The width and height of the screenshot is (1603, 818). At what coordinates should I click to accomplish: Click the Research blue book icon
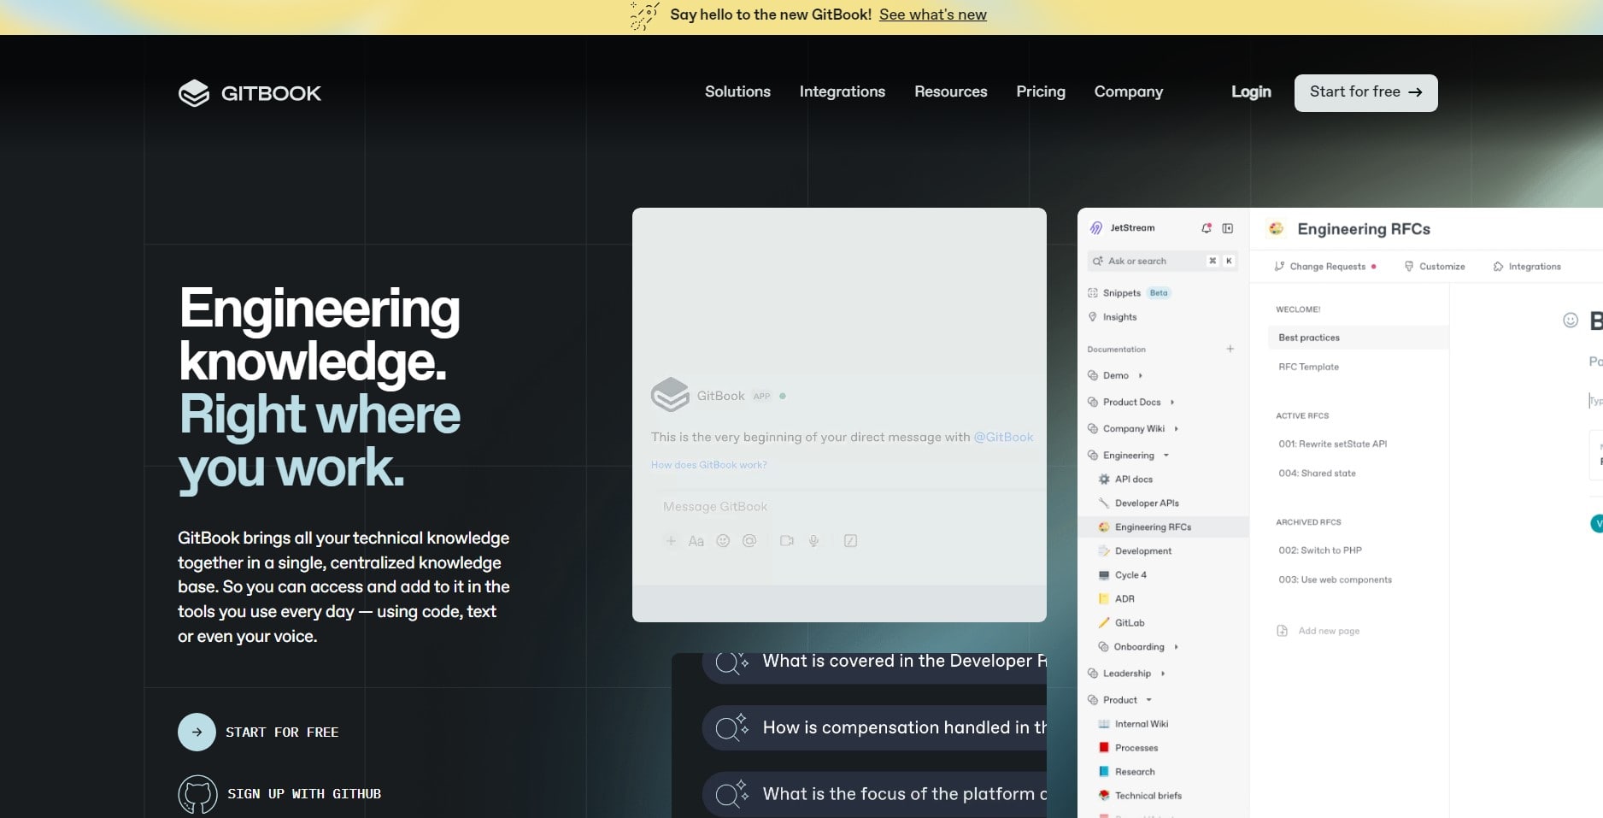pos(1104,772)
